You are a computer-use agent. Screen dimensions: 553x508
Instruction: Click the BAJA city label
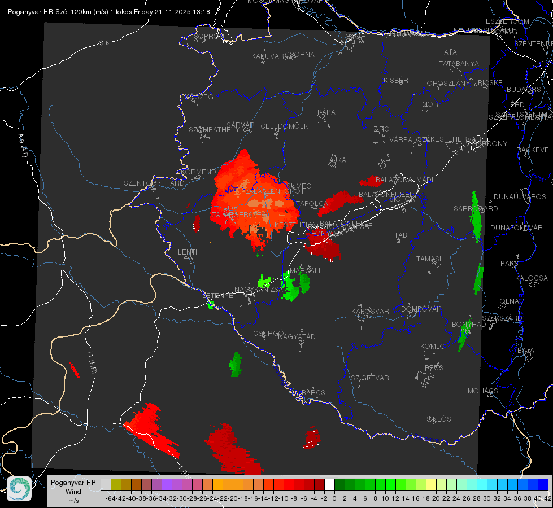point(526,351)
